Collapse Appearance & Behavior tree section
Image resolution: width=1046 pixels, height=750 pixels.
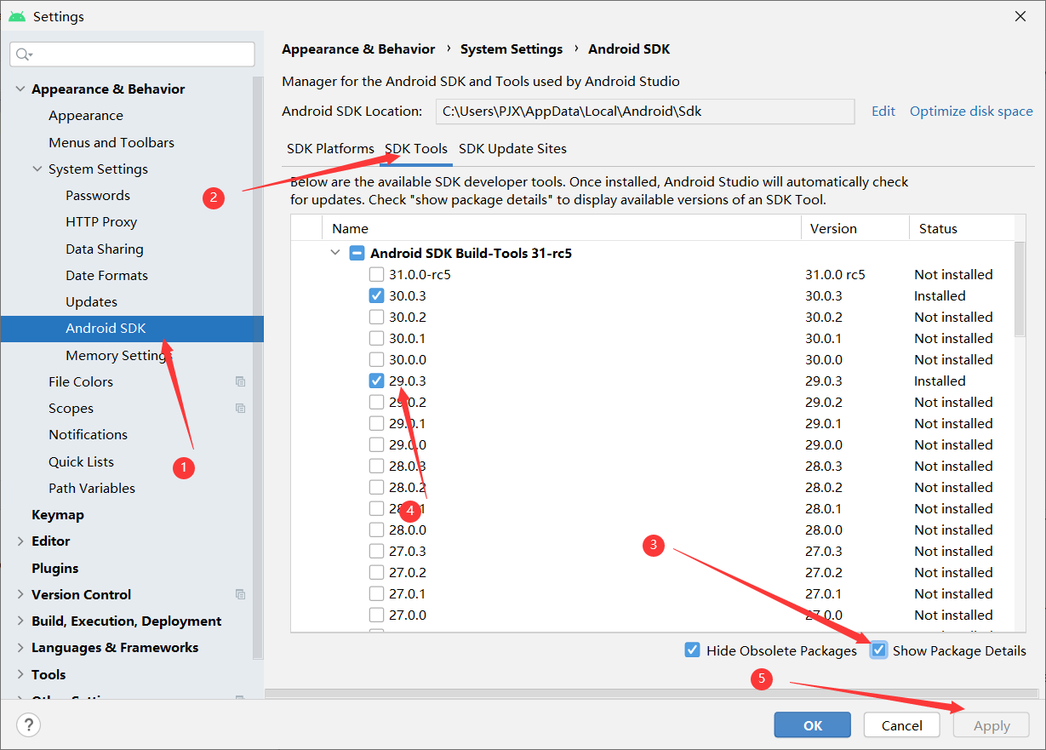click(20, 89)
